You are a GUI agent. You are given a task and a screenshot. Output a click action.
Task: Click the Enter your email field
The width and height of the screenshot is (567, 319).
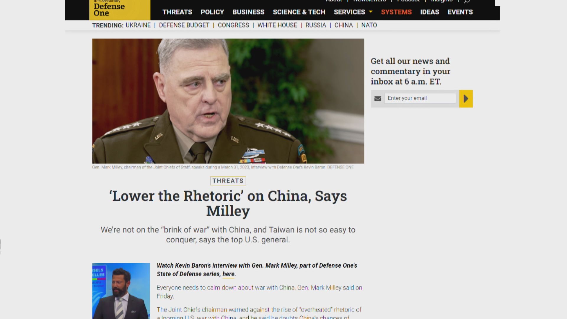click(x=420, y=98)
